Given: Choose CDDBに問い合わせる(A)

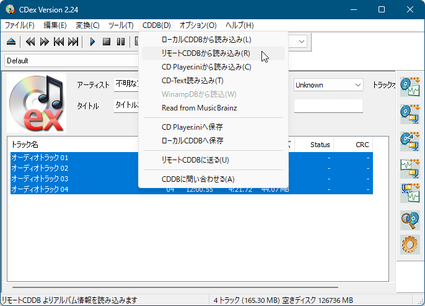Looking at the screenshot, I should [213, 179].
